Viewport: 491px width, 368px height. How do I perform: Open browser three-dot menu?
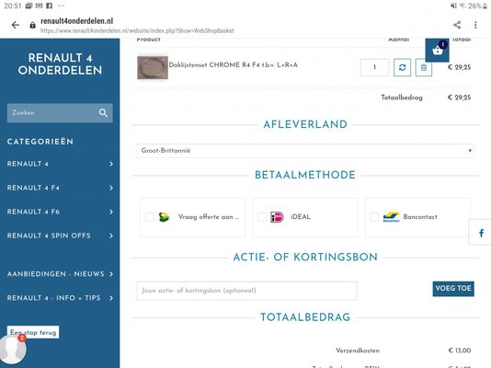(x=475, y=25)
